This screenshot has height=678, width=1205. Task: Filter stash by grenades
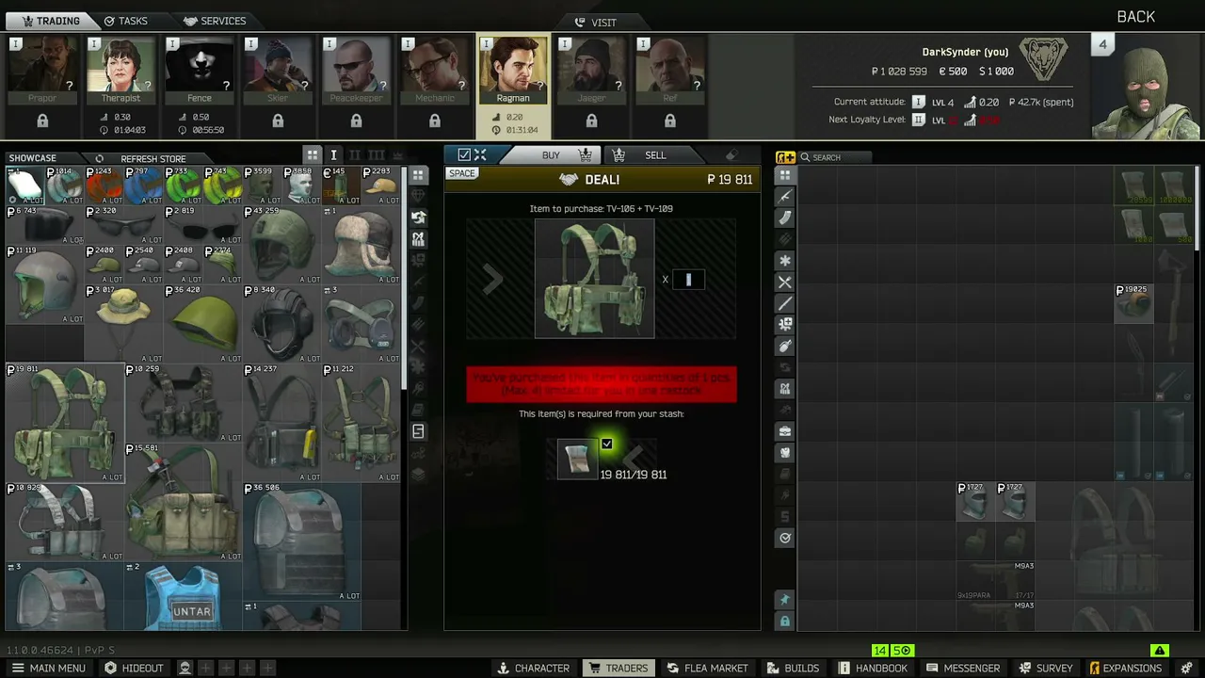point(785,347)
